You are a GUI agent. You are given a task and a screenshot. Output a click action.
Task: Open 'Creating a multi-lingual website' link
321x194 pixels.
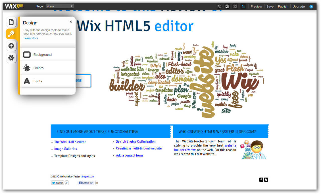(139, 148)
